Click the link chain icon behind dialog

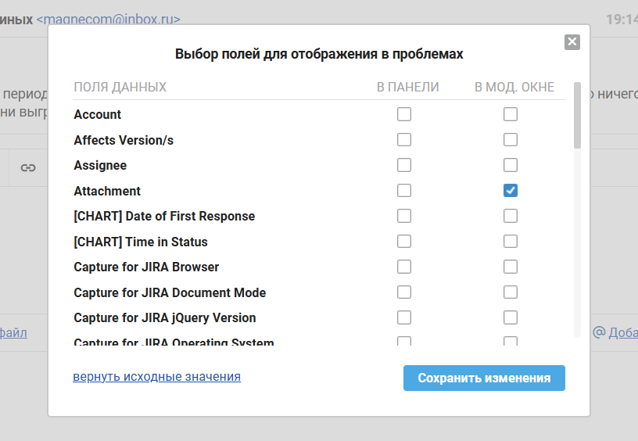(x=28, y=167)
